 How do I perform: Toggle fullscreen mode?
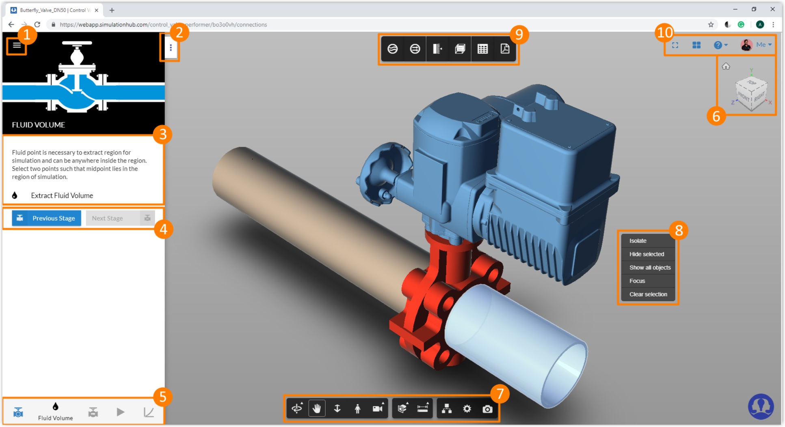point(675,45)
